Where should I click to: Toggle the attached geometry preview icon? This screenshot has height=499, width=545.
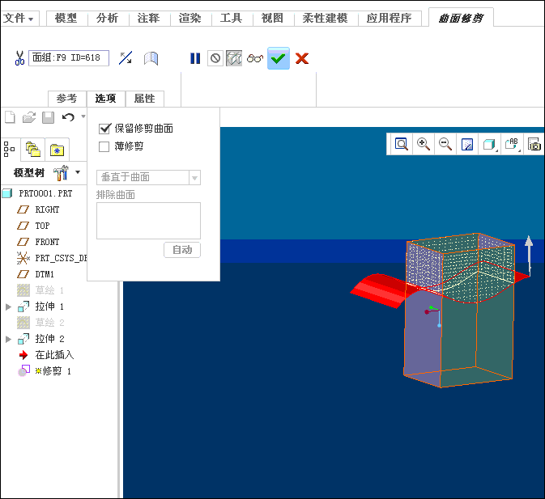(234, 58)
